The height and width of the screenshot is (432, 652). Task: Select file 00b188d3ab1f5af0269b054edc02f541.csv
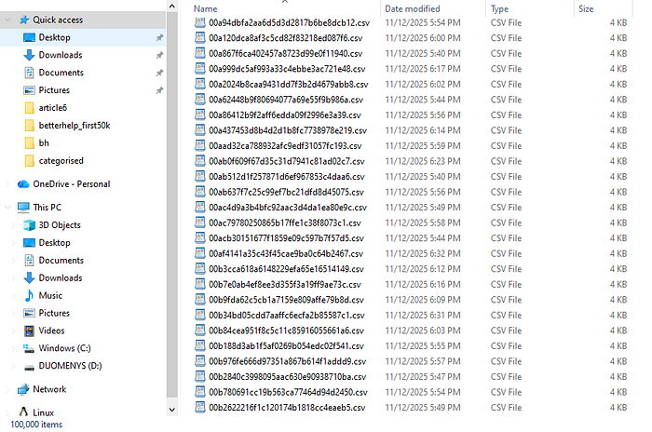(286, 346)
